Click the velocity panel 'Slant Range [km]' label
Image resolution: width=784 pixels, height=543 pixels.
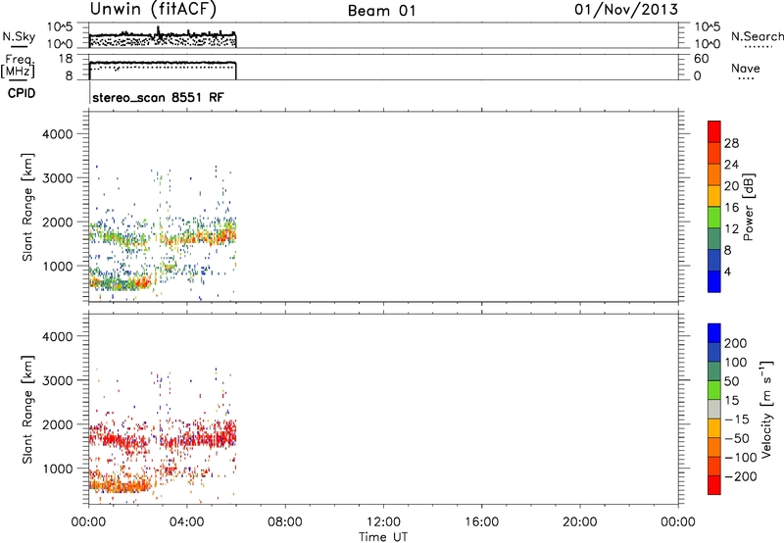pyautogui.click(x=27, y=409)
